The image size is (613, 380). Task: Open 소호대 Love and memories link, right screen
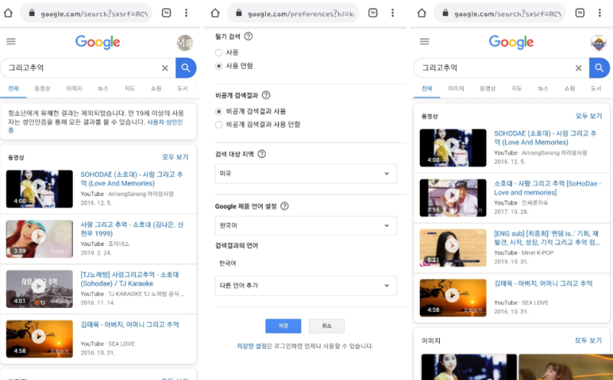point(547,188)
